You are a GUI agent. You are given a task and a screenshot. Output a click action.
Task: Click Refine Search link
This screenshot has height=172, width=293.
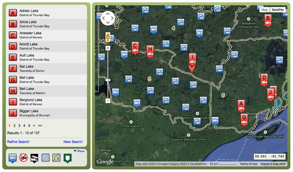click(18, 142)
